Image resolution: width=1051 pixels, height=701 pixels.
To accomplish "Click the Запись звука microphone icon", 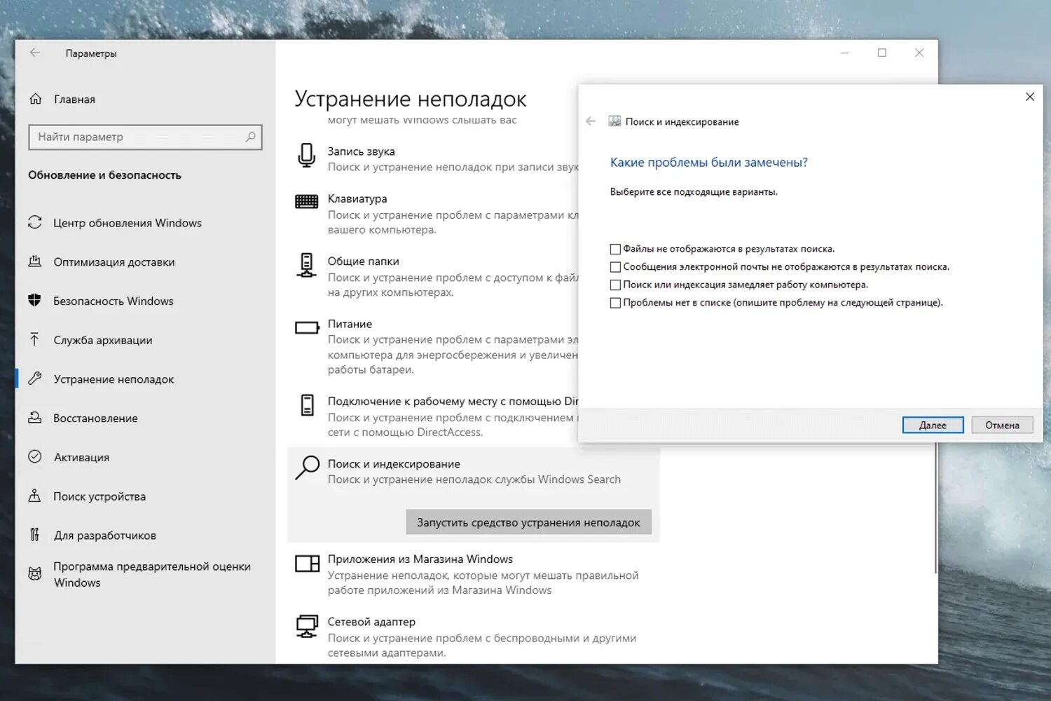I will [x=307, y=156].
